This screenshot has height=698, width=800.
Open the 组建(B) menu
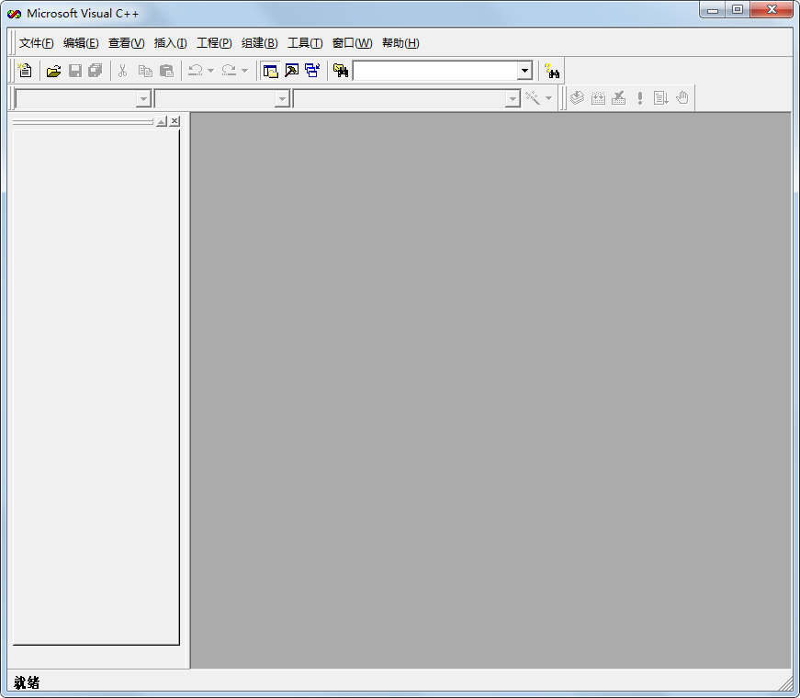[x=259, y=43]
